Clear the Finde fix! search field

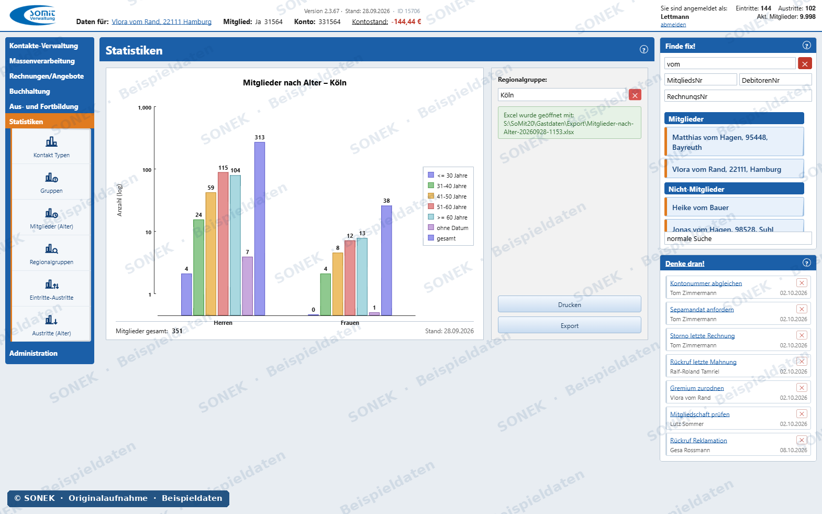tap(805, 64)
